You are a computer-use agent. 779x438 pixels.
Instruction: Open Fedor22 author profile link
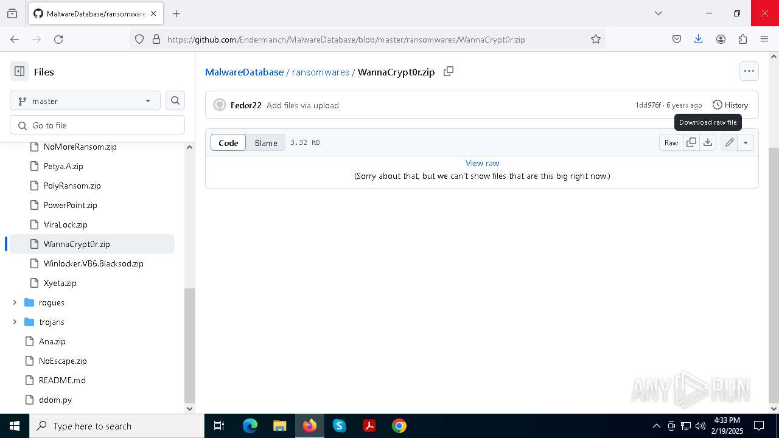246,105
